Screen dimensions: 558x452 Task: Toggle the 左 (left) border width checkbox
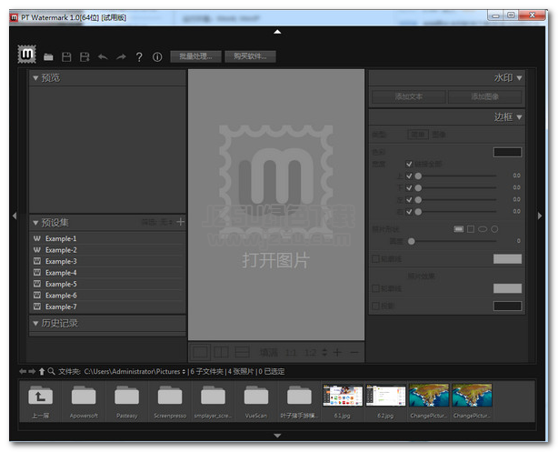tap(409, 200)
